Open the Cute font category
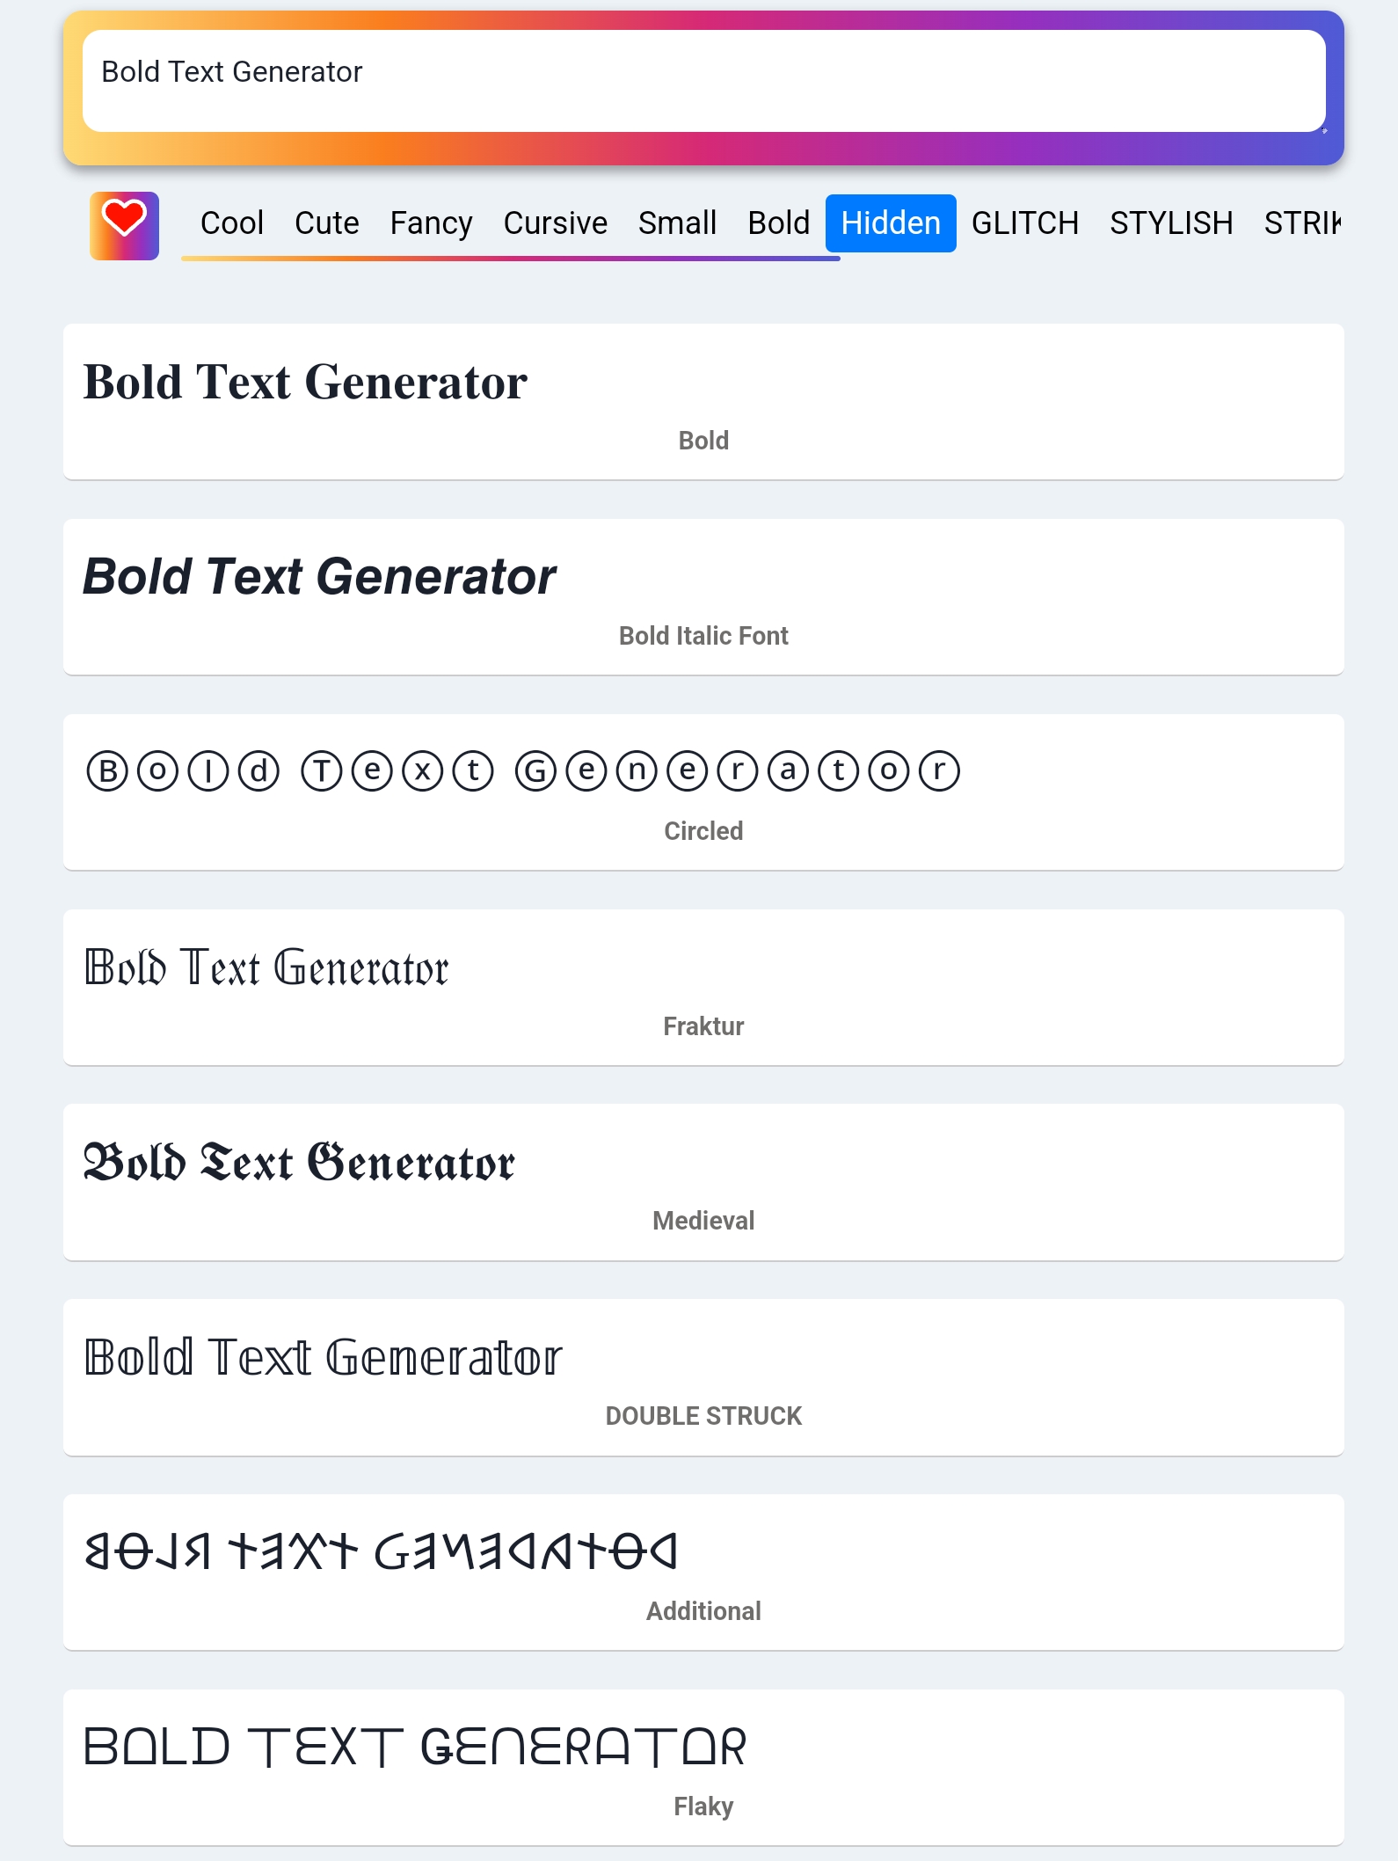The image size is (1398, 1861). point(326,223)
